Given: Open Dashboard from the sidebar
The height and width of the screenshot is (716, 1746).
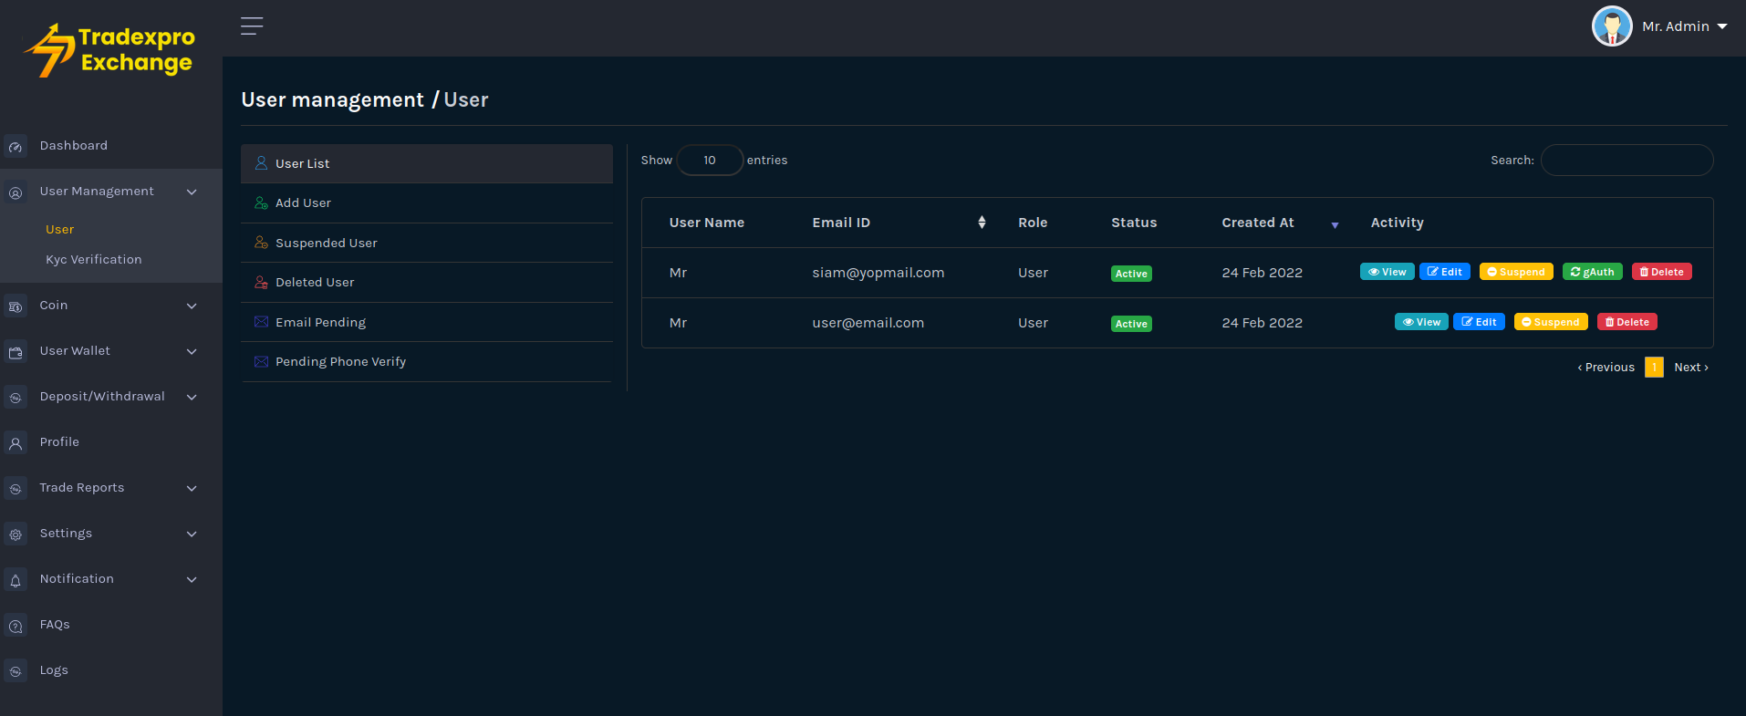Looking at the screenshot, I should coord(73,146).
